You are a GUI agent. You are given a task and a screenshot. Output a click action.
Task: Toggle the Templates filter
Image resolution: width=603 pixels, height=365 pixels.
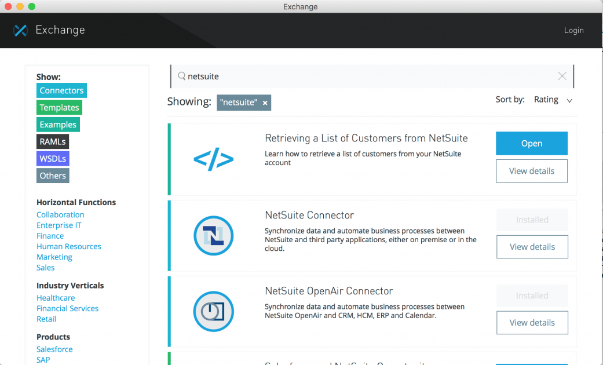click(59, 107)
